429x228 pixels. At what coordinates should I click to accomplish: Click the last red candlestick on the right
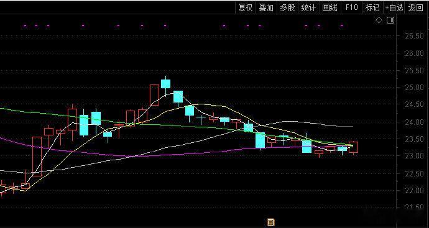[353, 147]
